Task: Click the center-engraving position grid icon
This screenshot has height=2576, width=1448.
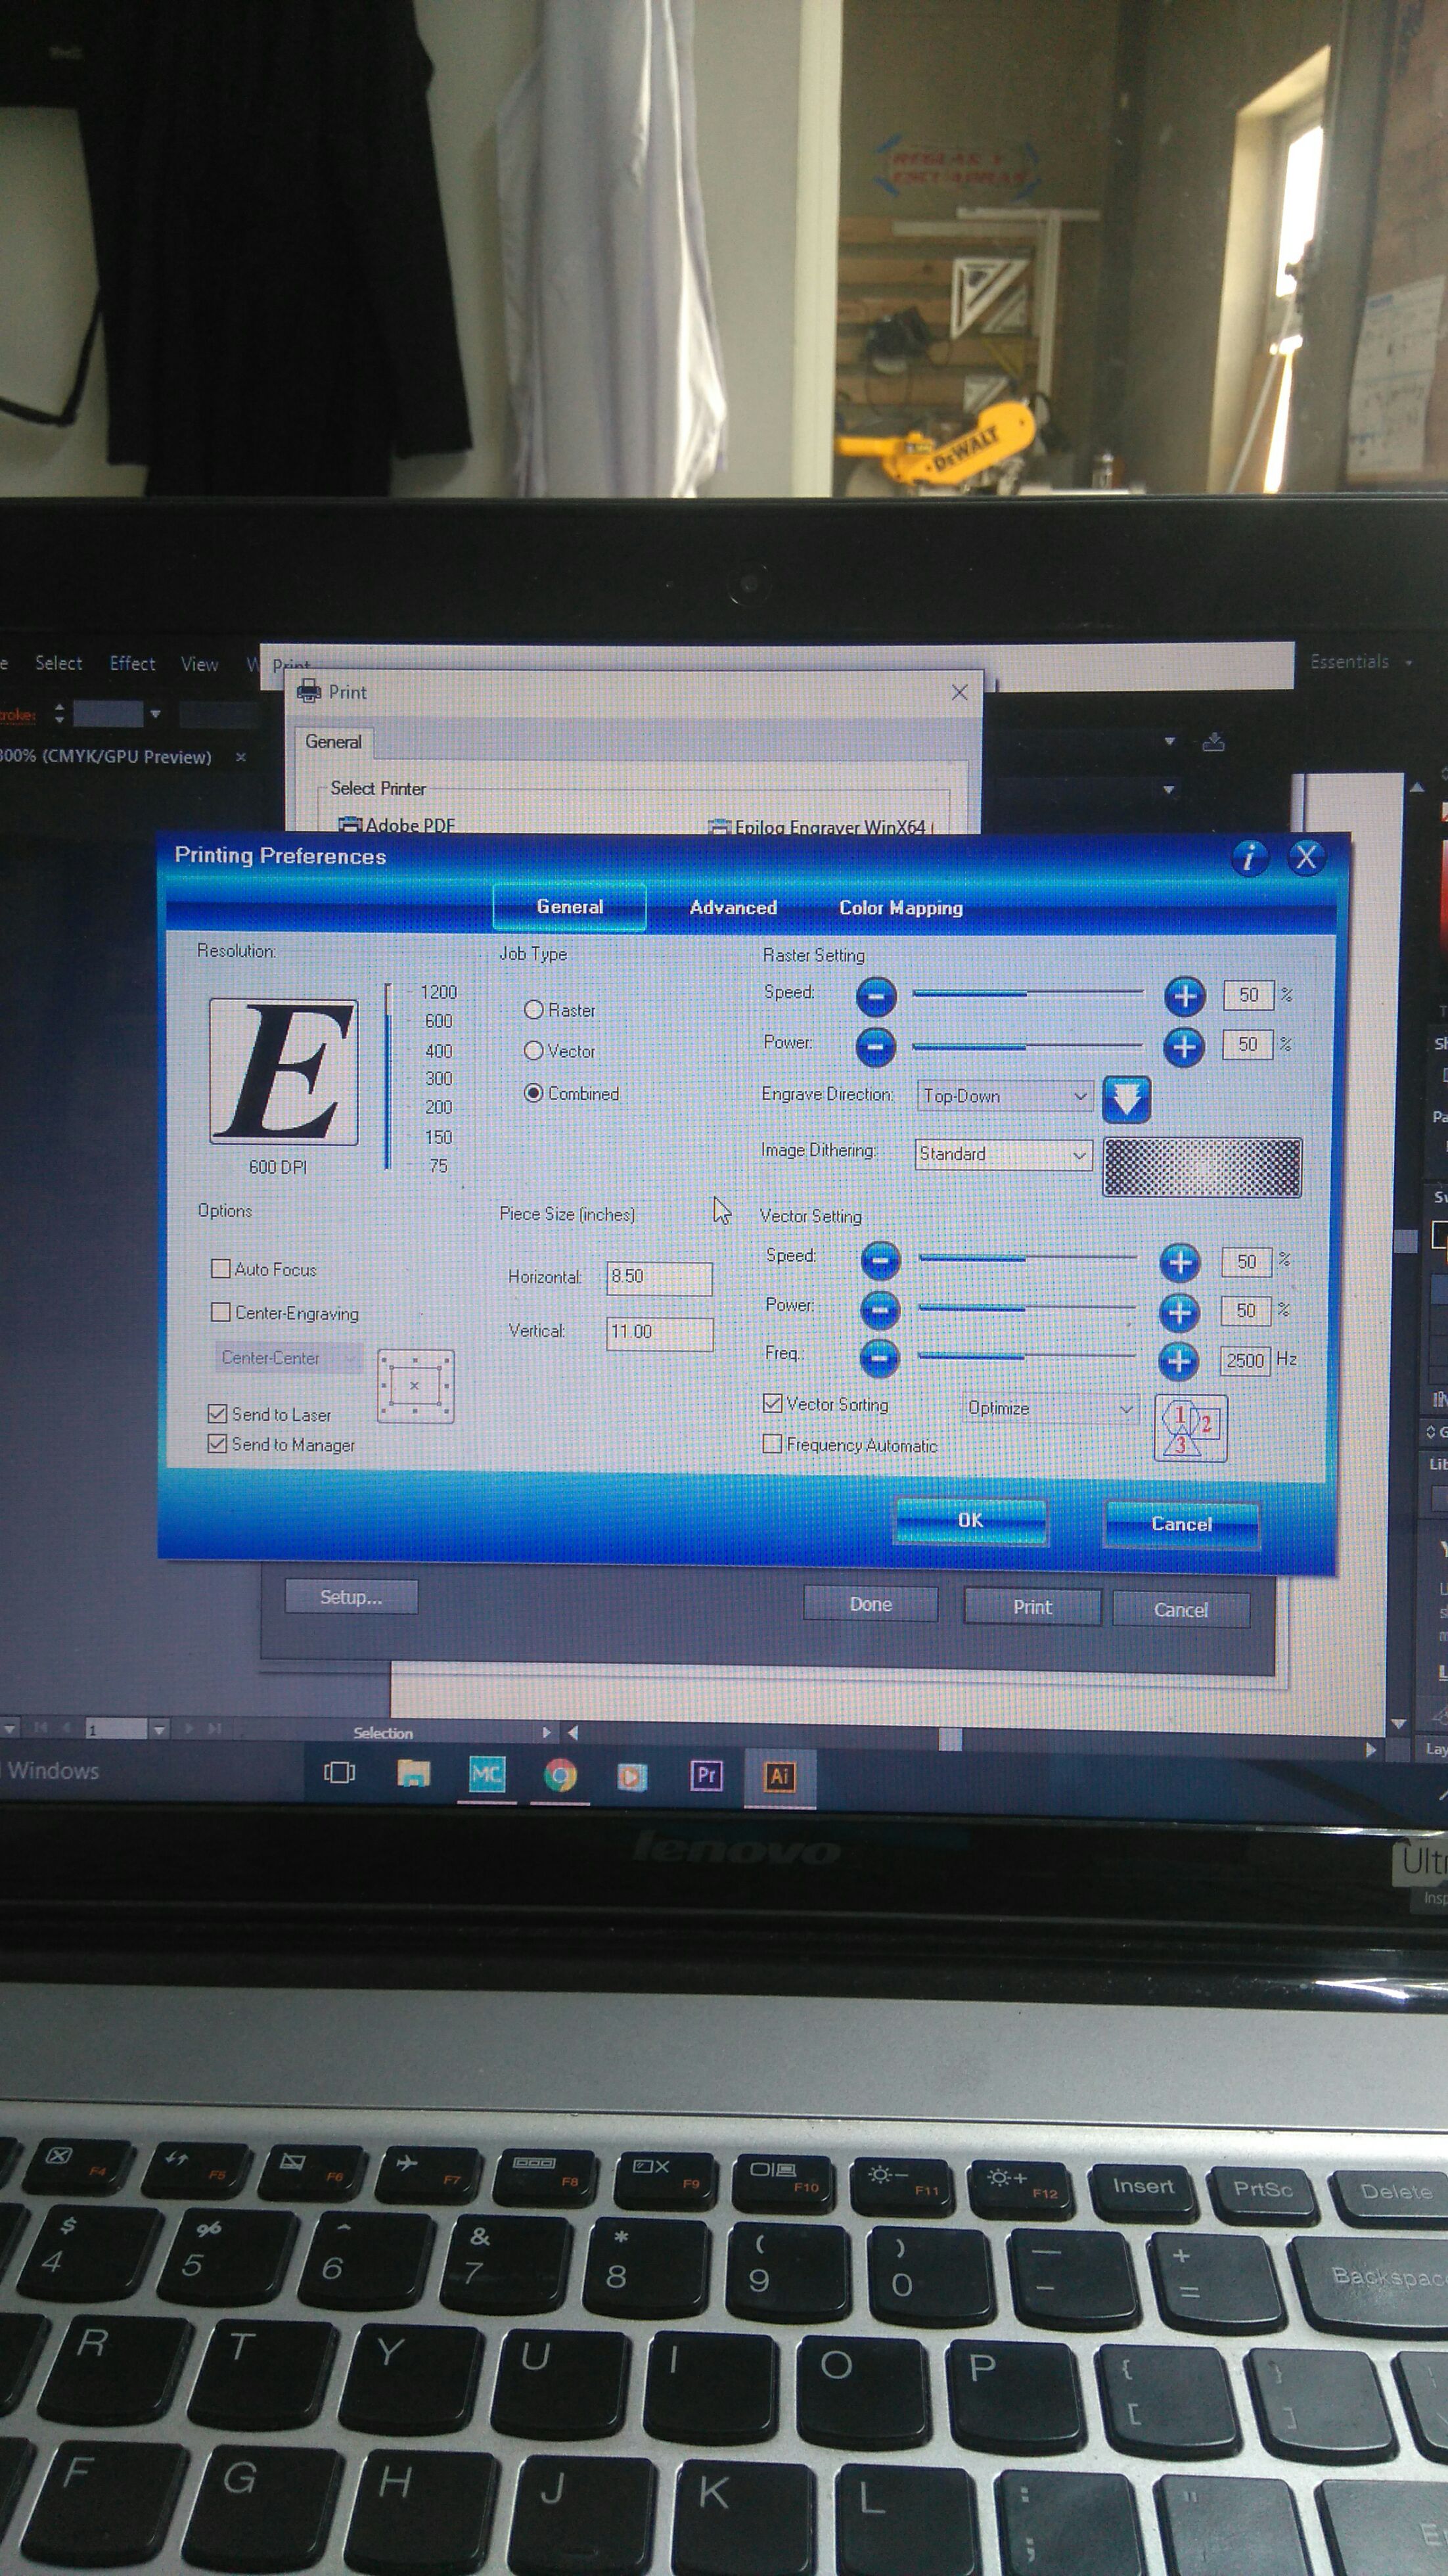Action: [415, 1385]
